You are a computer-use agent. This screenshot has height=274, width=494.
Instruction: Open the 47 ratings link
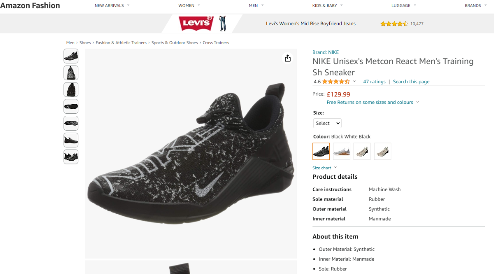click(374, 82)
